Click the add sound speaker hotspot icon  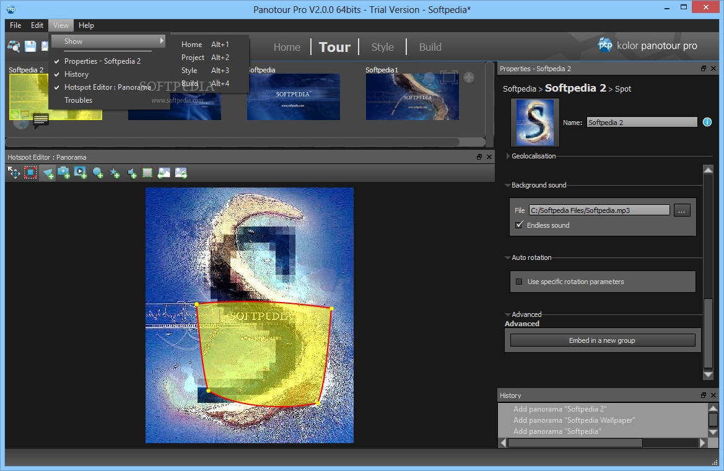pos(131,173)
